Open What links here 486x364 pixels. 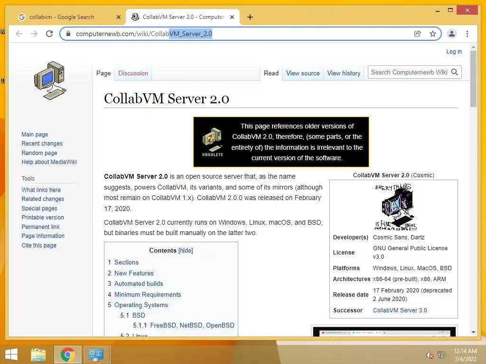click(x=41, y=190)
